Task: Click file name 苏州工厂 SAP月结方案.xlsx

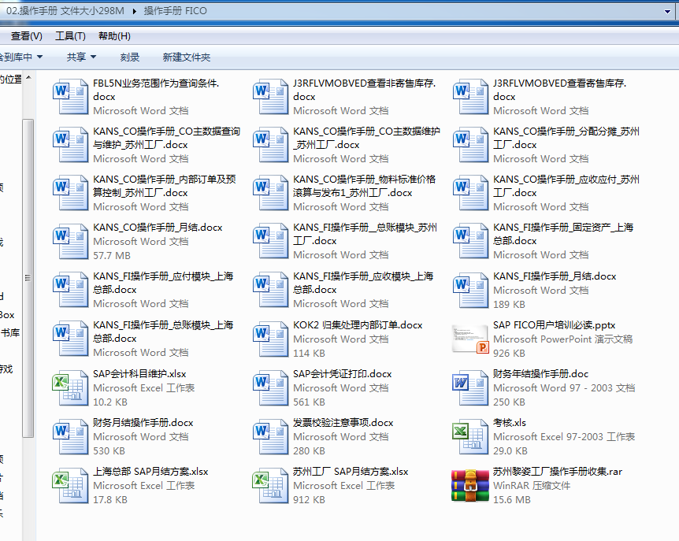Action: click(x=351, y=472)
